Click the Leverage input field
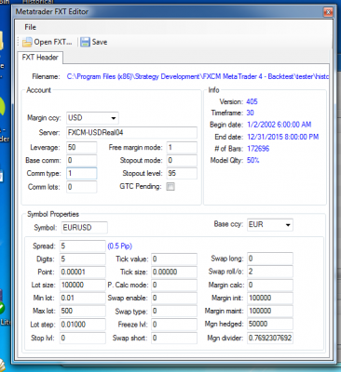Screen dimensions: 341x372 pos(82,147)
